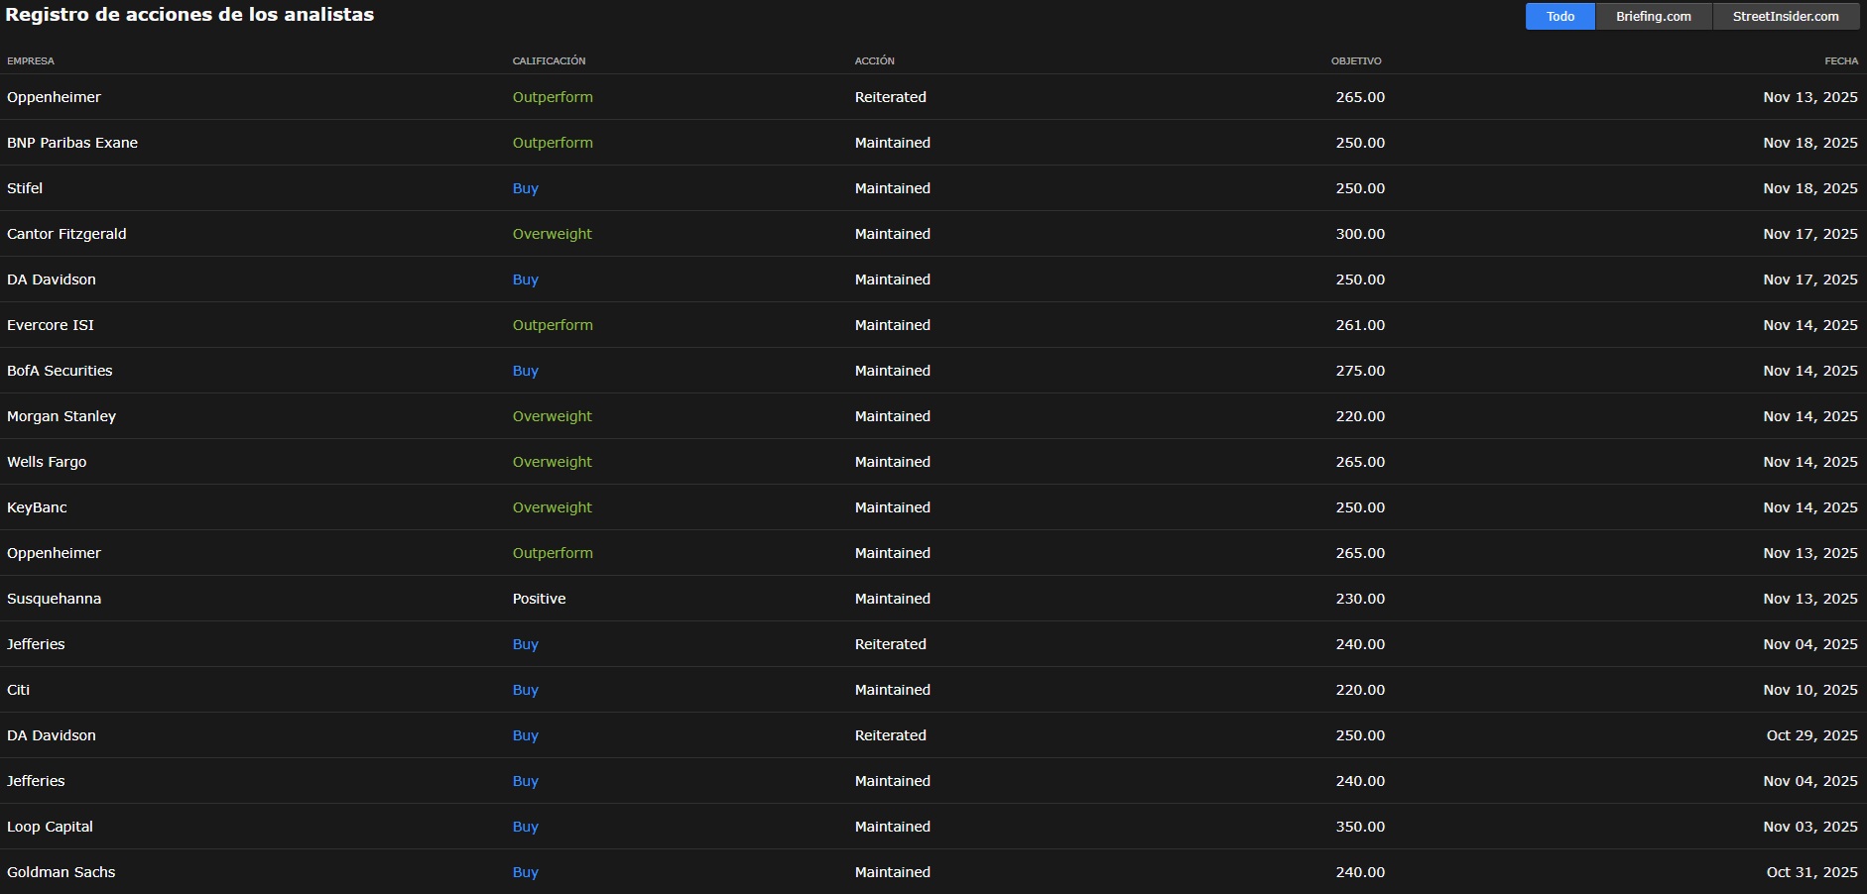Click the Goldman Sachs firm name
This screenshot has width=1867, height=894.
[61, 872]
